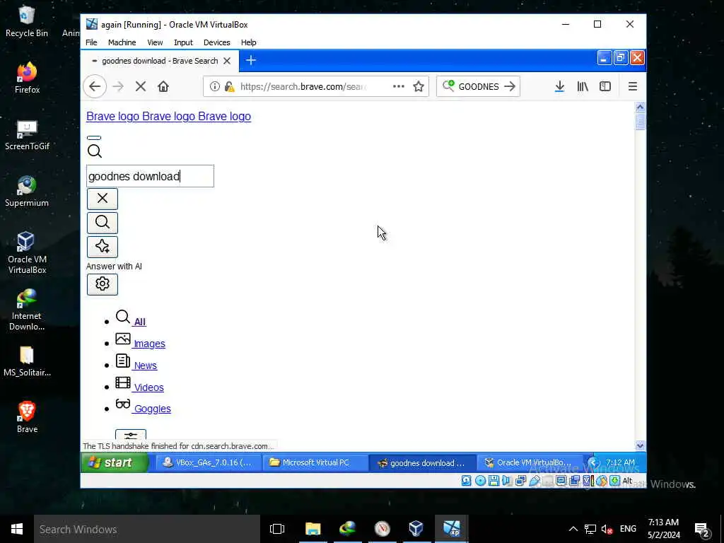Viewport: 724px width, 543px height.
Task: Select the 'goodnes download - Brave Search' tab
Action: pos(160,61)
